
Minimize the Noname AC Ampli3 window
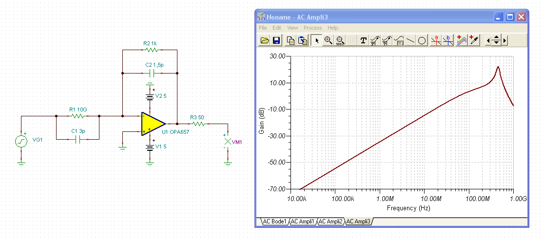click(499, 17)
